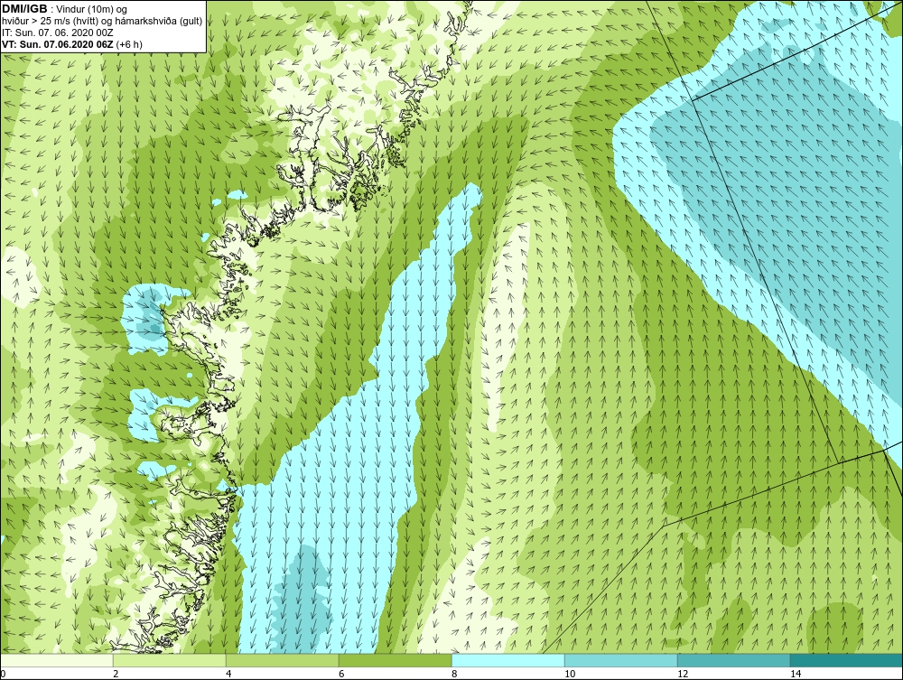The image size is (903, 680).
Task: Click the 4–6 m/s green legend swatch
Action: point(282,660)
